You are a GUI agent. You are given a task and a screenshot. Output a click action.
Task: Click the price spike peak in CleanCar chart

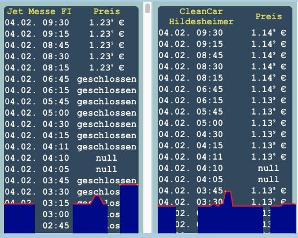point(228,192)
